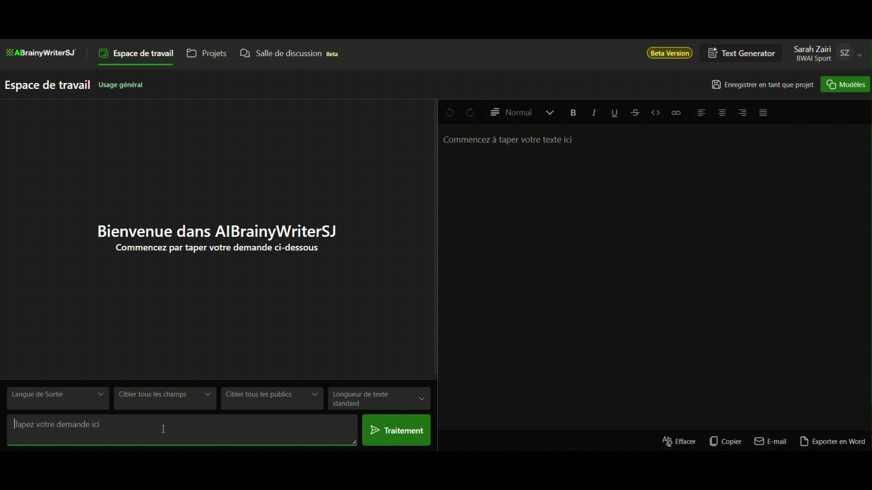Open the Modèles panel
872x490 pixels.
845,84
